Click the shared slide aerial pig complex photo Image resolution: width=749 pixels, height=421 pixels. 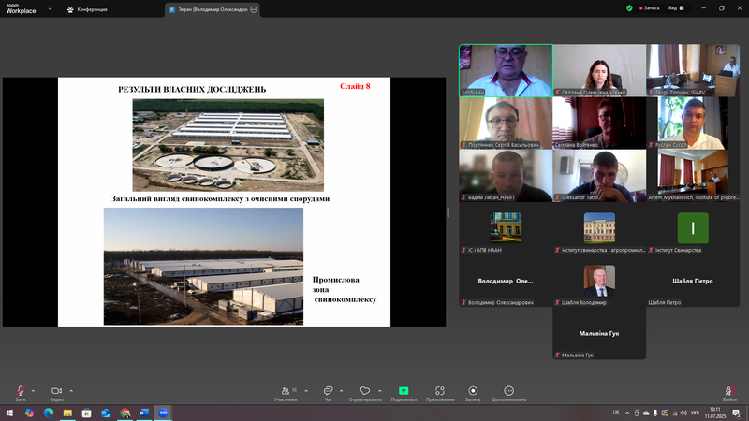click(228, 145)
